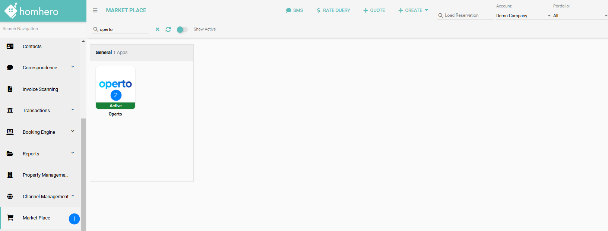Click the Rate Query button
The image size is (608, 231).
click(333, 10)
